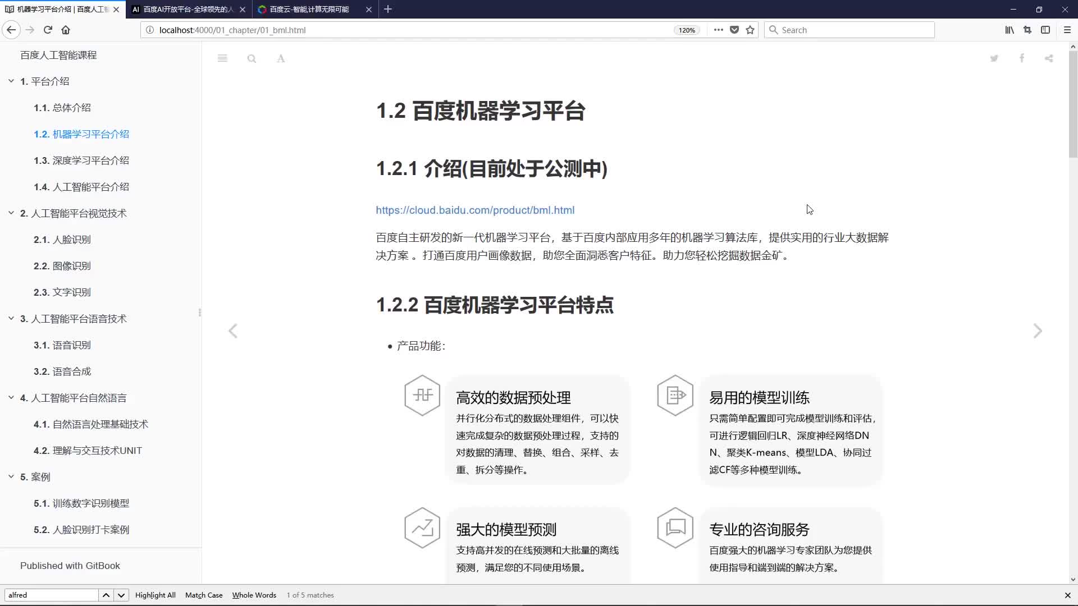Open 4.1 自然语言处理基础技术 section

[x=91, y=424]
